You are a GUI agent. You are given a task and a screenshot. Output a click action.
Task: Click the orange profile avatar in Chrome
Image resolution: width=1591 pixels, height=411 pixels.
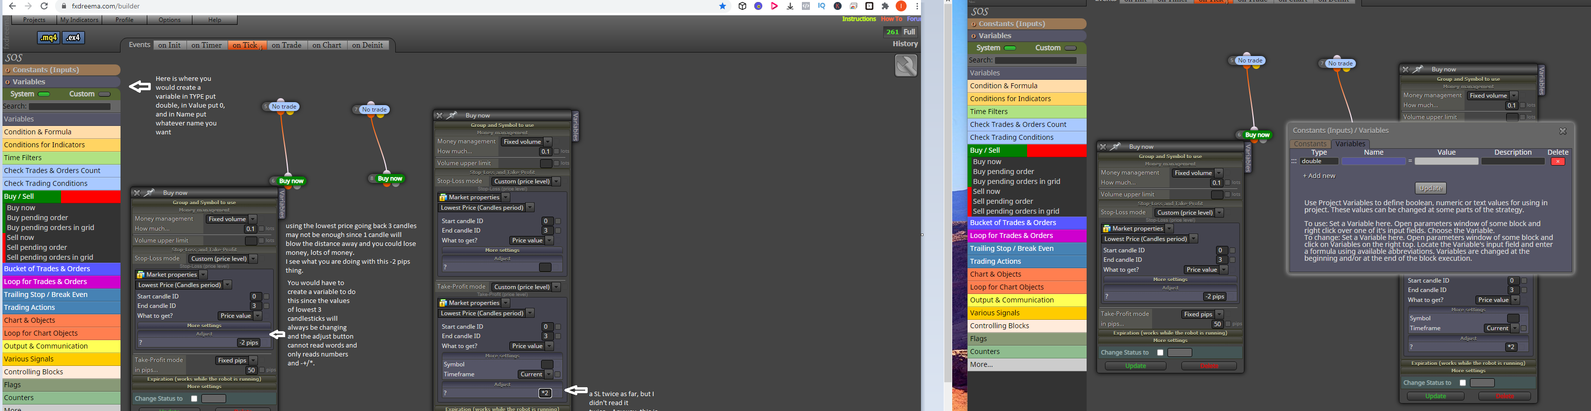(x=901, y=6)
